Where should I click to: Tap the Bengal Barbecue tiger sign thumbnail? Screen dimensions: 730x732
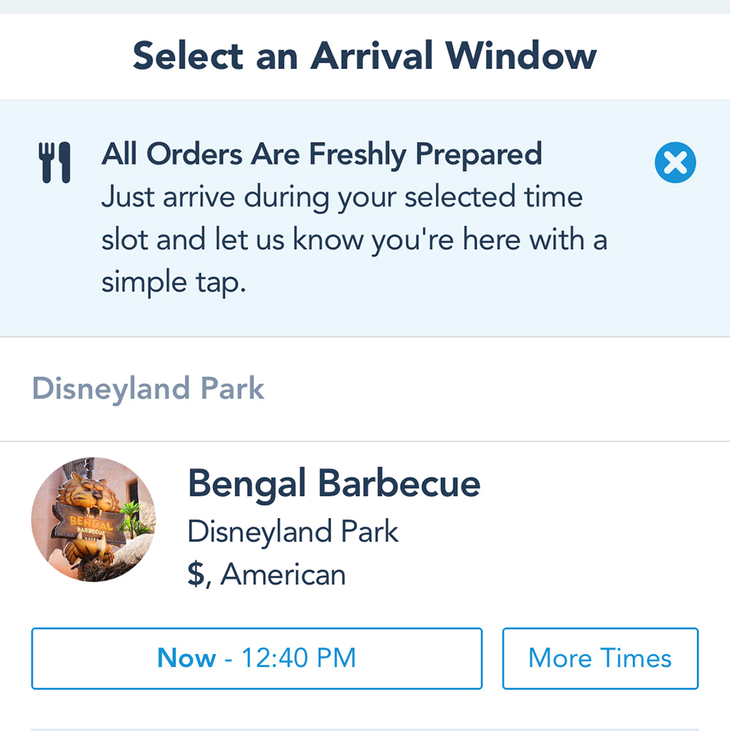(93, 519)
